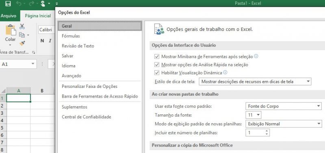Open the Copy dropdown arrow
This screenshot has width=325, height=153.
[28, 35]
